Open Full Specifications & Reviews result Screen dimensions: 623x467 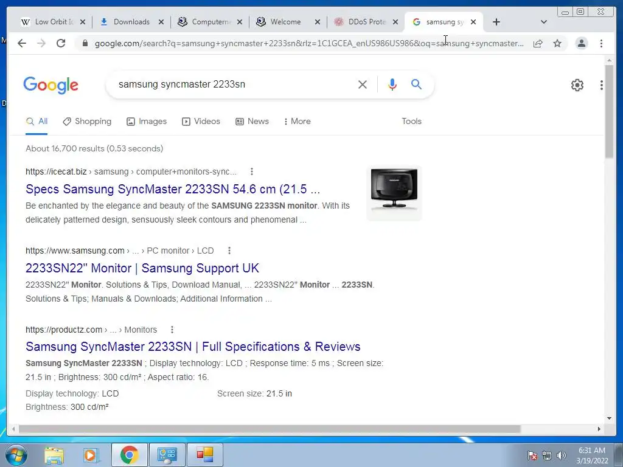tap(193, 347)
